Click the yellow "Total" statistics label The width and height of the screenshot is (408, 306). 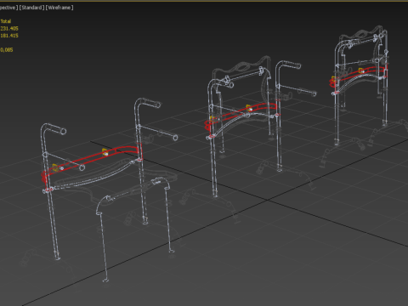[x=6, y=21]
